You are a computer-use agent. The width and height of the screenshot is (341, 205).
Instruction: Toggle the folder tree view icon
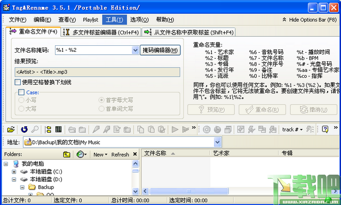click(48, 129)
